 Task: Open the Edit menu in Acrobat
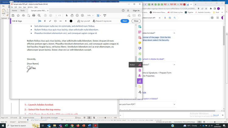[16, 7]
